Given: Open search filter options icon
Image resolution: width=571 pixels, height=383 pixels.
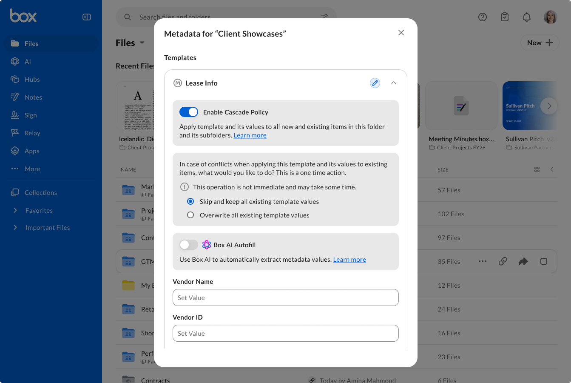Looking at the screenshot, I should coord(325,16).
